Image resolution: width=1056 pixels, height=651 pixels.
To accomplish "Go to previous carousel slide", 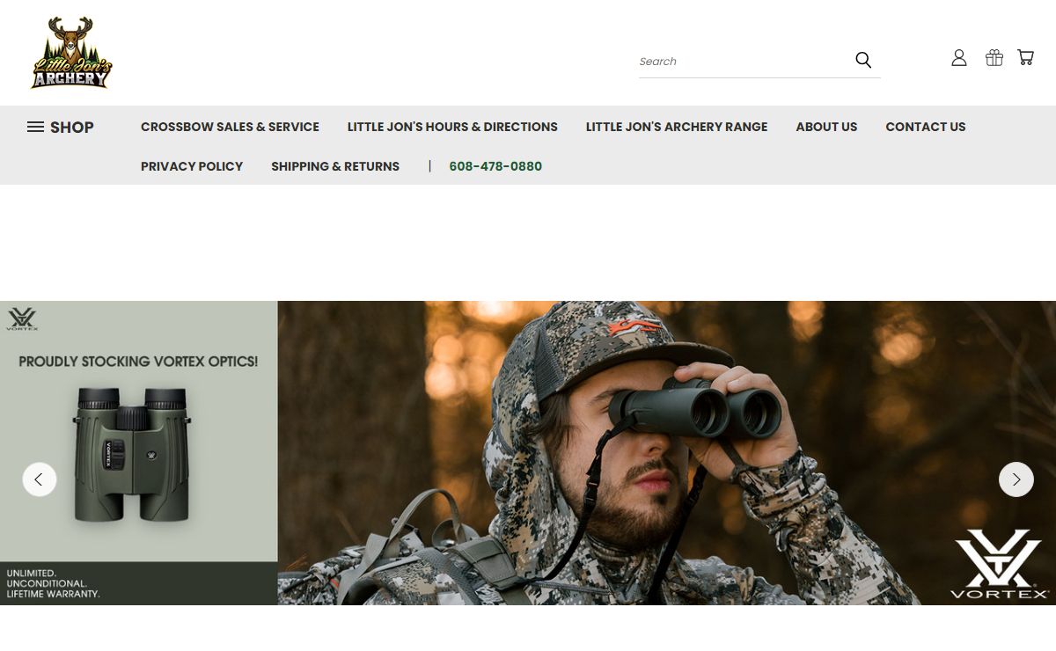I will coord(40,479).
